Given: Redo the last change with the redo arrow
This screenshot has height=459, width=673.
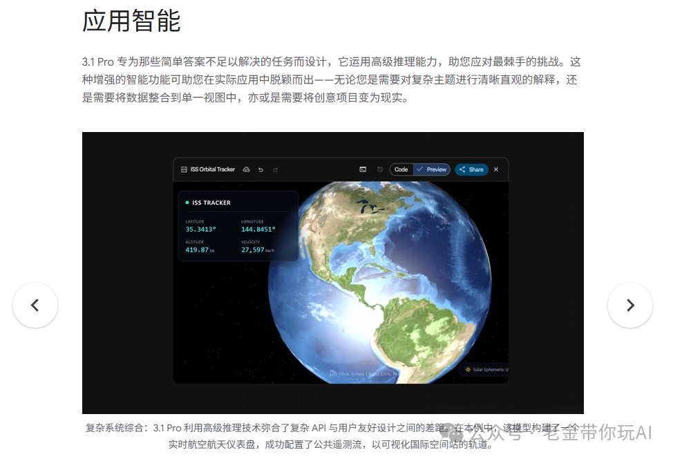Looking at the screenshot, I should 275,169.
